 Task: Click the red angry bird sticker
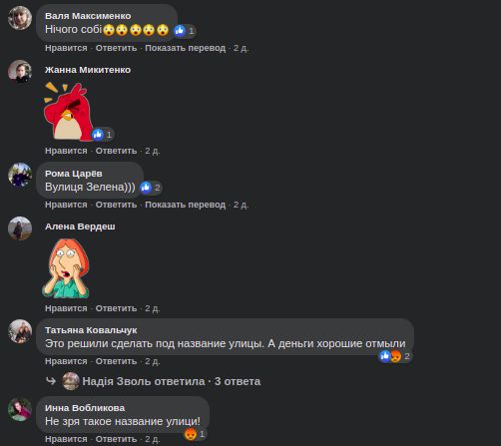tap(68, 112)
